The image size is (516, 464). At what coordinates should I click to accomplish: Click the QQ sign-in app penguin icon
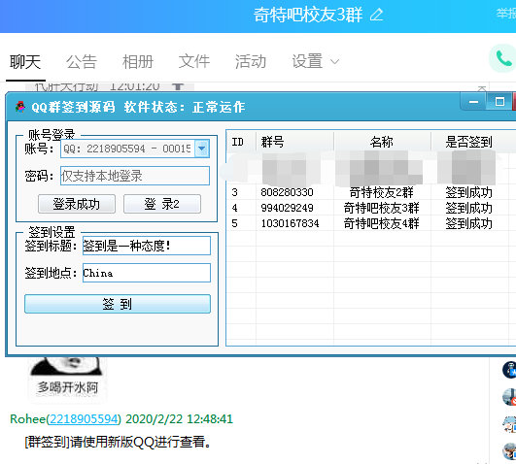coord(20,107)
